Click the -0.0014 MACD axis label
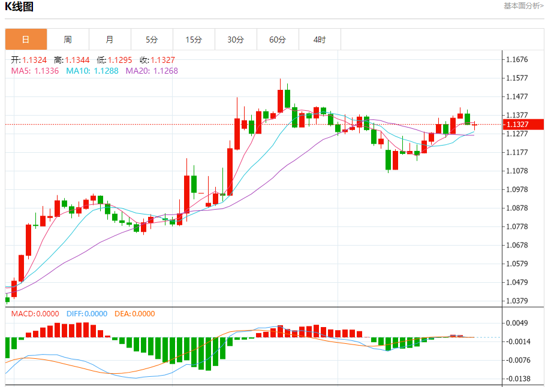Image resolution: width=548 pixels, height=387 pixels. point(517,341)
